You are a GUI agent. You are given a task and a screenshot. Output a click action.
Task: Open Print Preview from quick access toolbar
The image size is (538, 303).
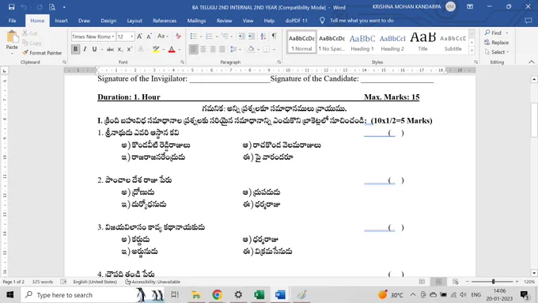[51, 7]
